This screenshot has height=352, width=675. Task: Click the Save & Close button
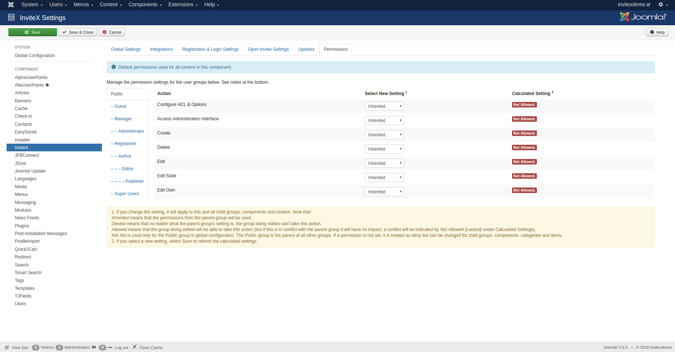(77, 32)
